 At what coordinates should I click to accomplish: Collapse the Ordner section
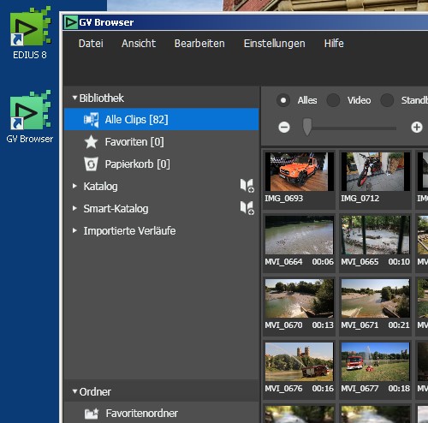tap(74, 391)
